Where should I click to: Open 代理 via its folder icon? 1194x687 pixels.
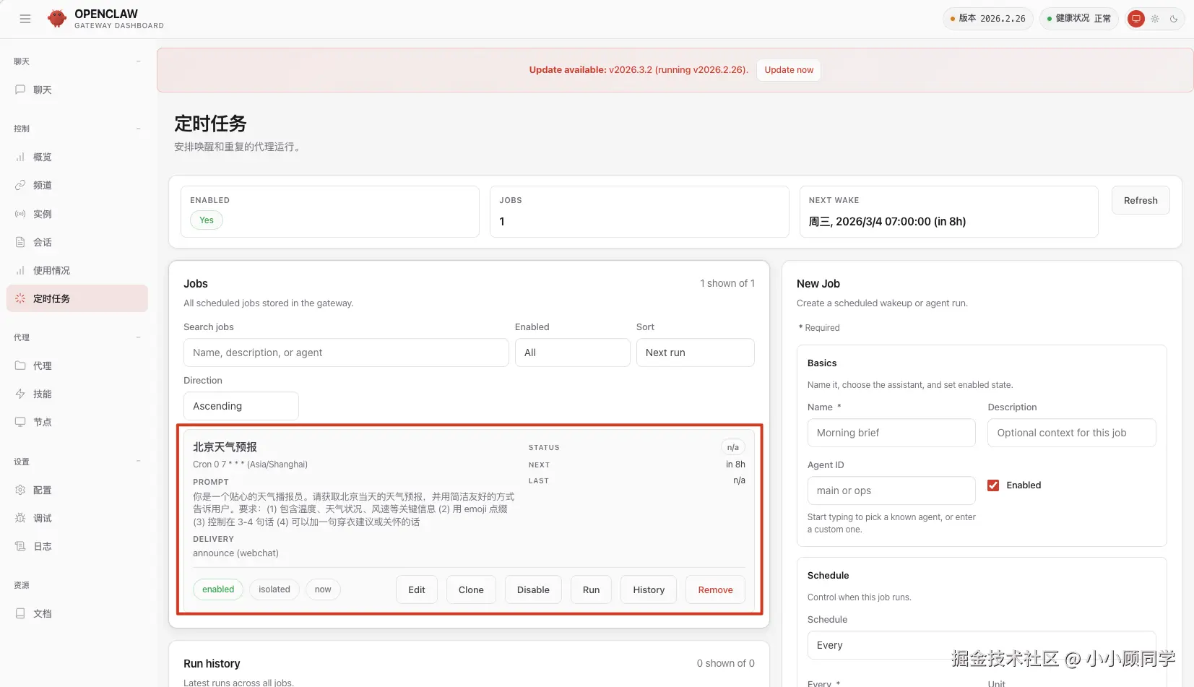(x=20, y=366)
